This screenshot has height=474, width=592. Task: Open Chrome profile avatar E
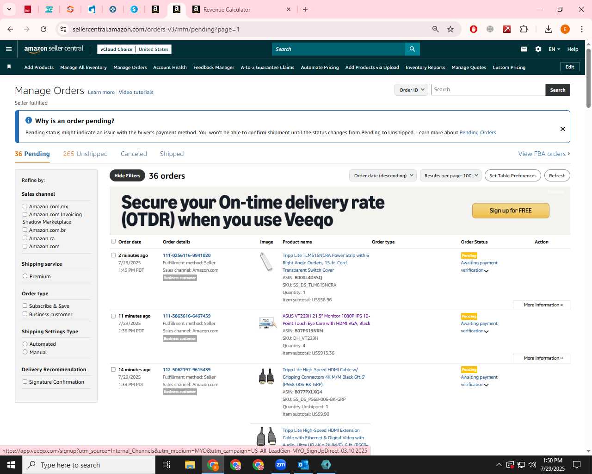pyautogui.click(x=565, y=29)
